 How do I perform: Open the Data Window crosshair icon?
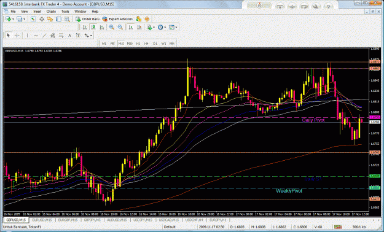click(x=42, y=19)
